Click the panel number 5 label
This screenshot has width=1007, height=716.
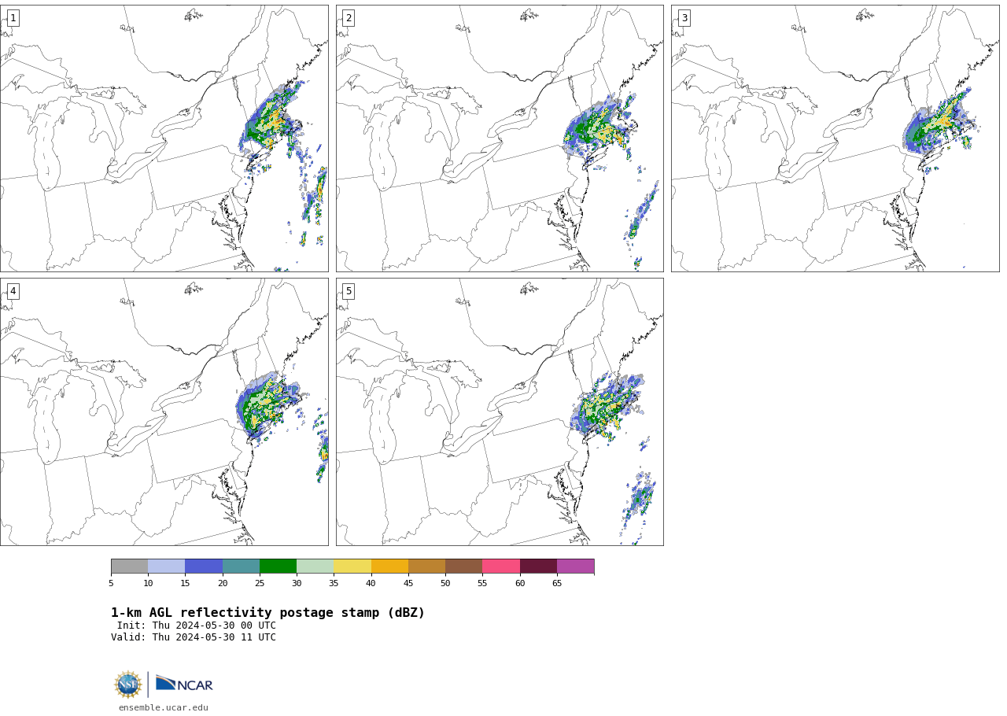[349, 291]
